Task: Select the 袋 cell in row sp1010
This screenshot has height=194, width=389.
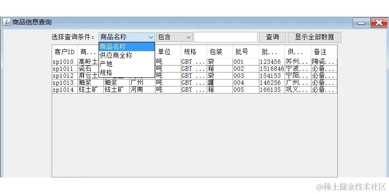Action: coord(219,62)
